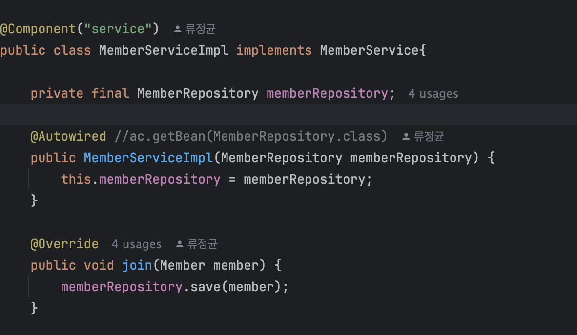This screenshot has height=335, width=577.
Task: Click the @Autowired annotation
Action: pos(68,137)
